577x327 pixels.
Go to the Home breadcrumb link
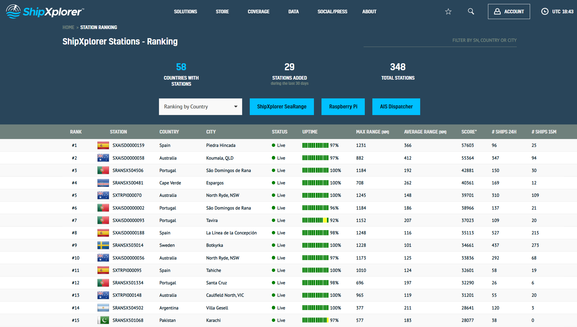[68, 27]
